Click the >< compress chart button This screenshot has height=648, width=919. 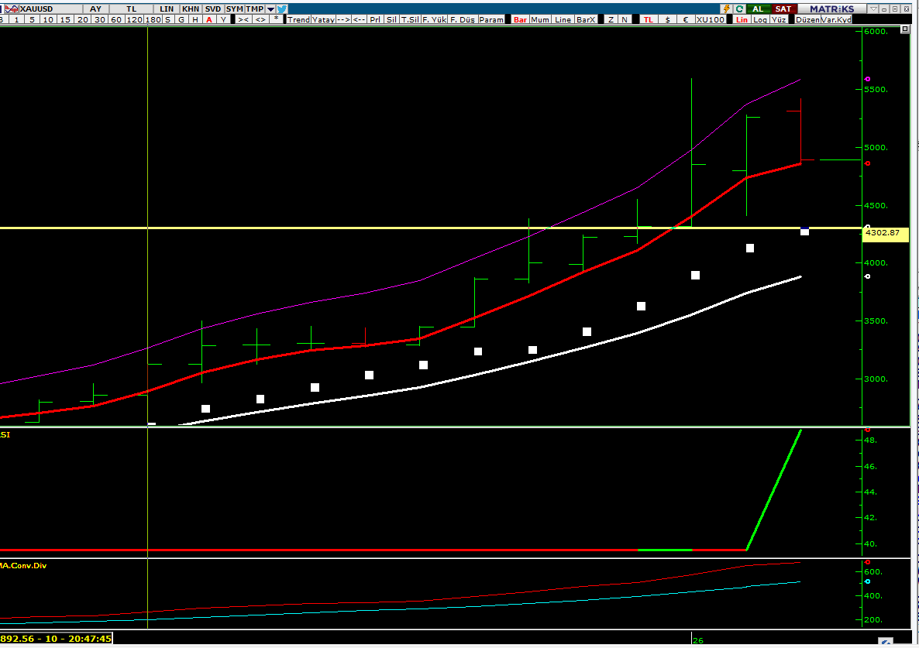pos(243,19)
